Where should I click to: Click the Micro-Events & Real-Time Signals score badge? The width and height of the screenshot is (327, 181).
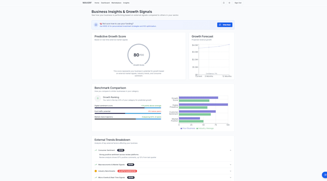pos(131,178)
